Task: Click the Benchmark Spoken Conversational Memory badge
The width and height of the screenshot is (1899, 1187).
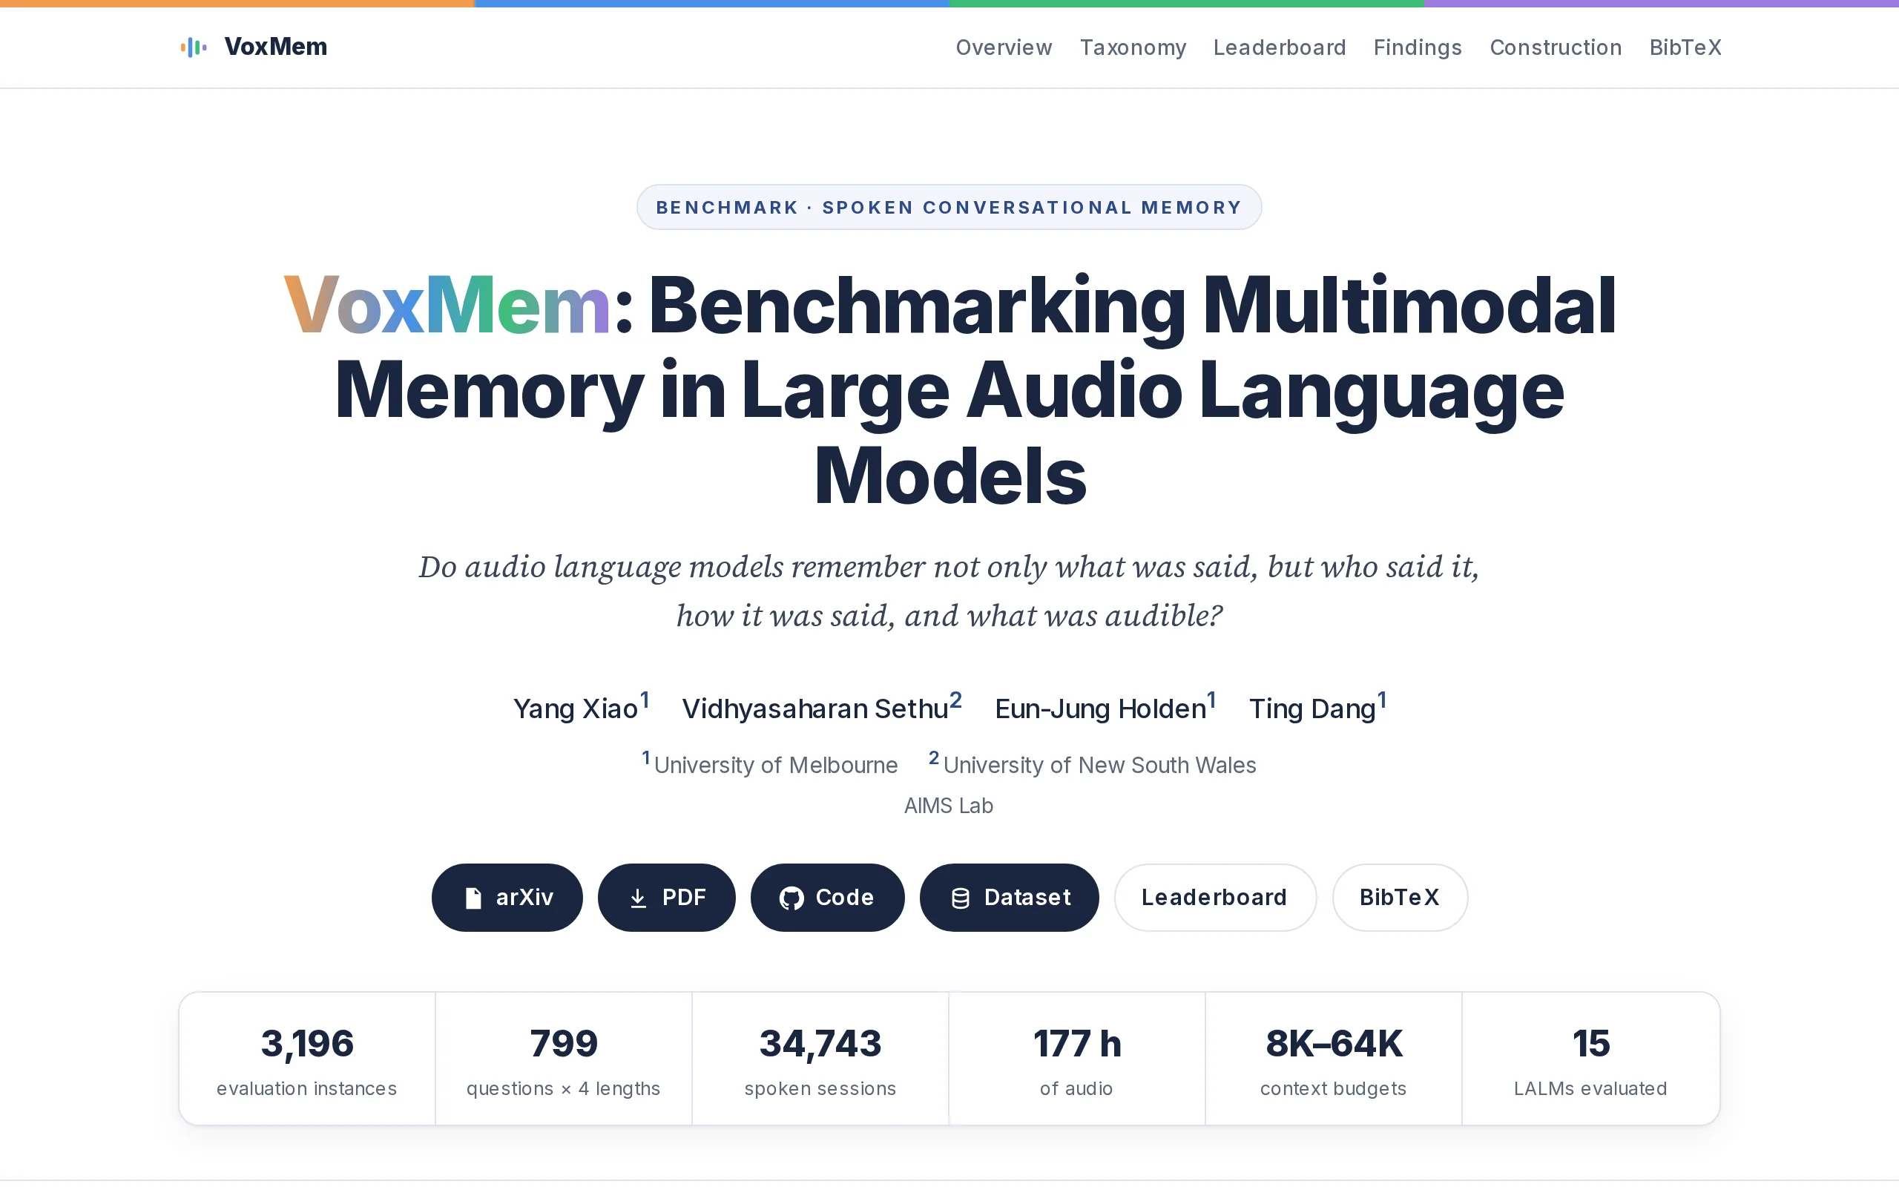Action: click(x=949, y=207)
